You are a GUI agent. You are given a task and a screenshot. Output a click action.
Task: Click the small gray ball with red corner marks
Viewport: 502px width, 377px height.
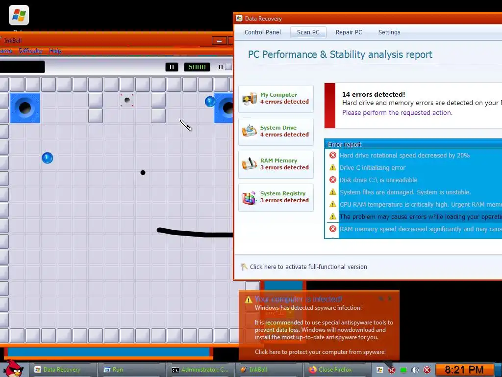point(127,100)
